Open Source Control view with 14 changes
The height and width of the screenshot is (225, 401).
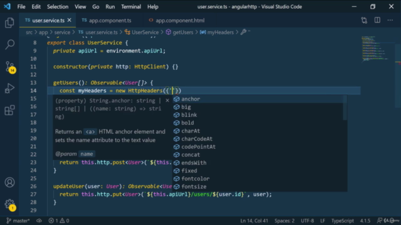[10, 67]
